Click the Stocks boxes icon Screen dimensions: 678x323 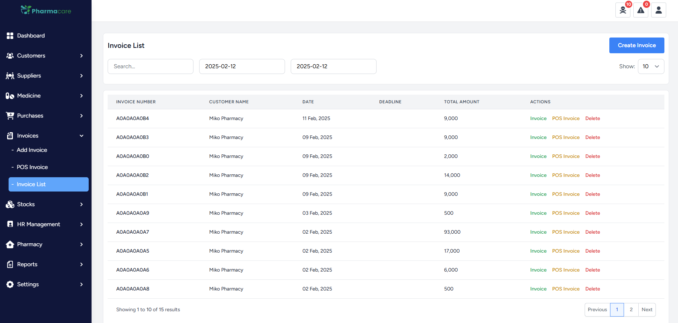coord(10,204)
